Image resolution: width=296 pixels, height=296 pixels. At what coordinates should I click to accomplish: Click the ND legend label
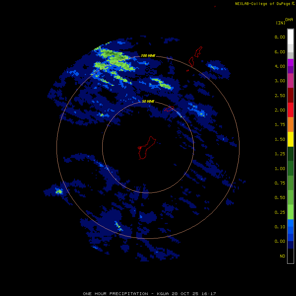tap(283, 256)
